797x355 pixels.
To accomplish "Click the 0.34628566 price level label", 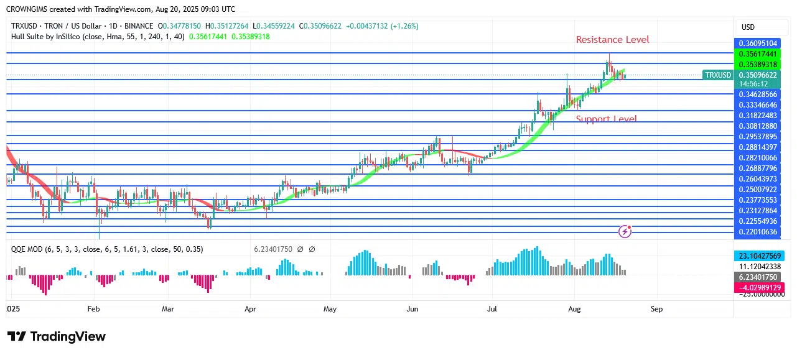I will (758, 95).
